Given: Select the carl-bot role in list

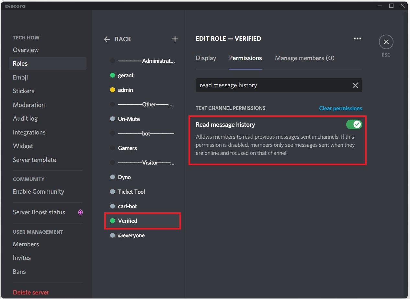Looking at the screenshot, I should point(127,206).
